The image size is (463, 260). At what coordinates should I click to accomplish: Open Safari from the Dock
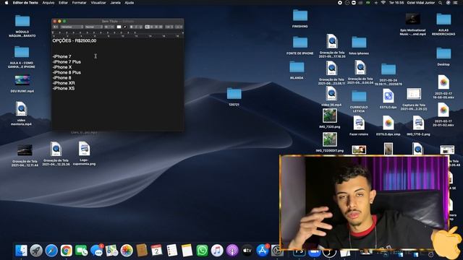51,251
